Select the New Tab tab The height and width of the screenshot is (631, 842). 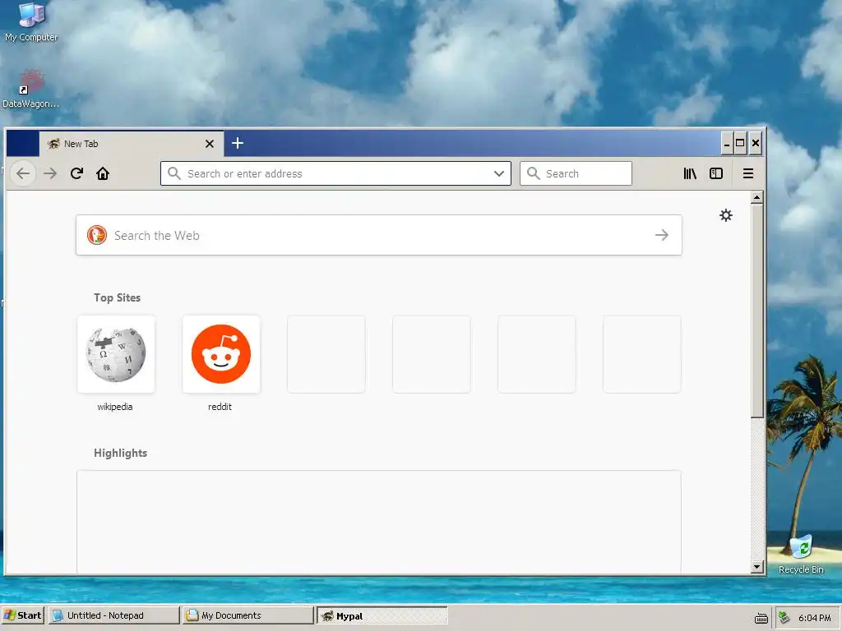(x=132, y=144)
